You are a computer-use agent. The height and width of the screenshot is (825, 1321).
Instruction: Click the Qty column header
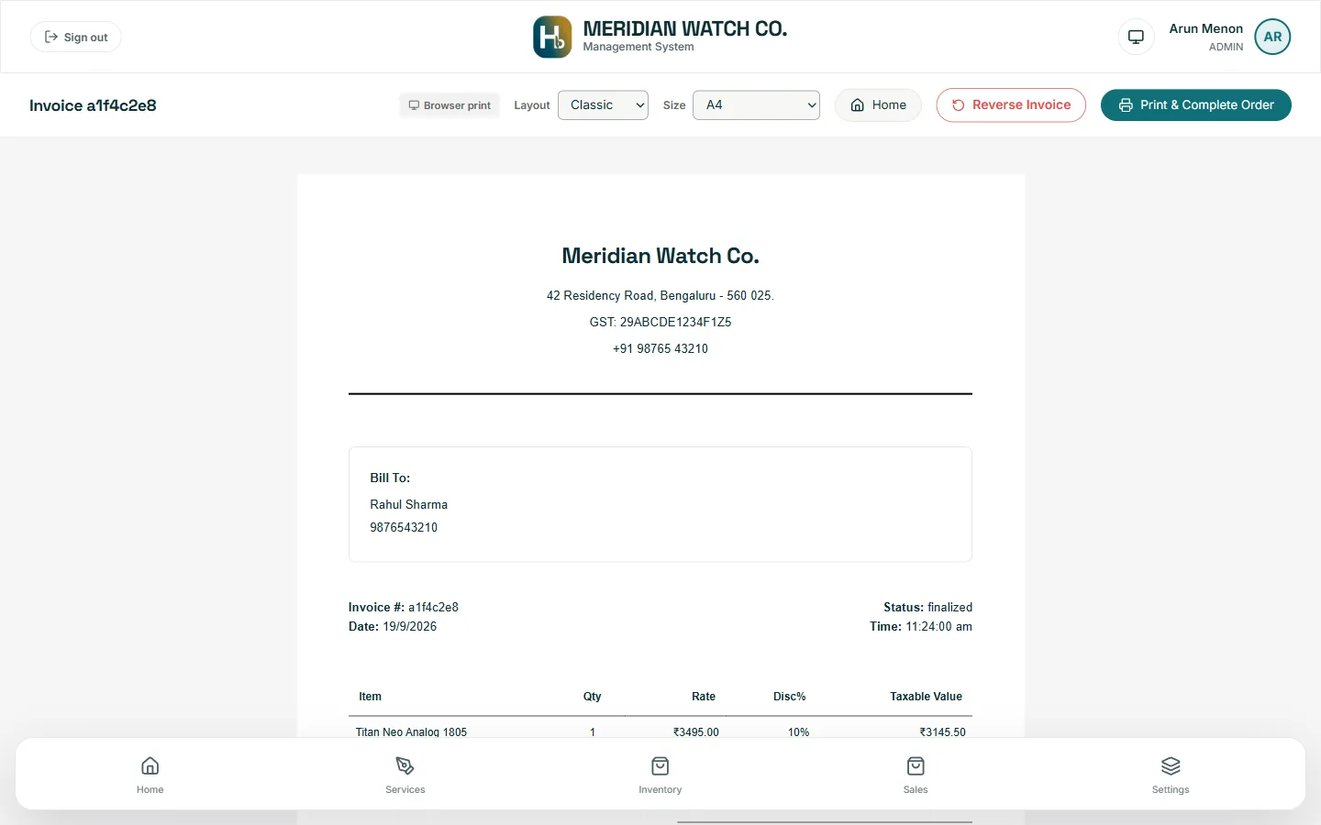click(x=593, y=697)
